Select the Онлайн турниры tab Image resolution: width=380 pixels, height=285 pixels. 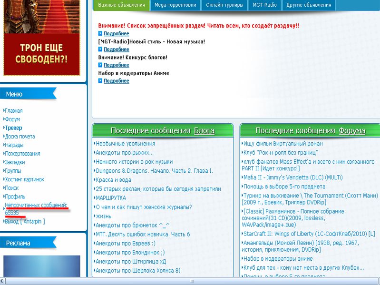pyautogui.click(x=224, y=5)
